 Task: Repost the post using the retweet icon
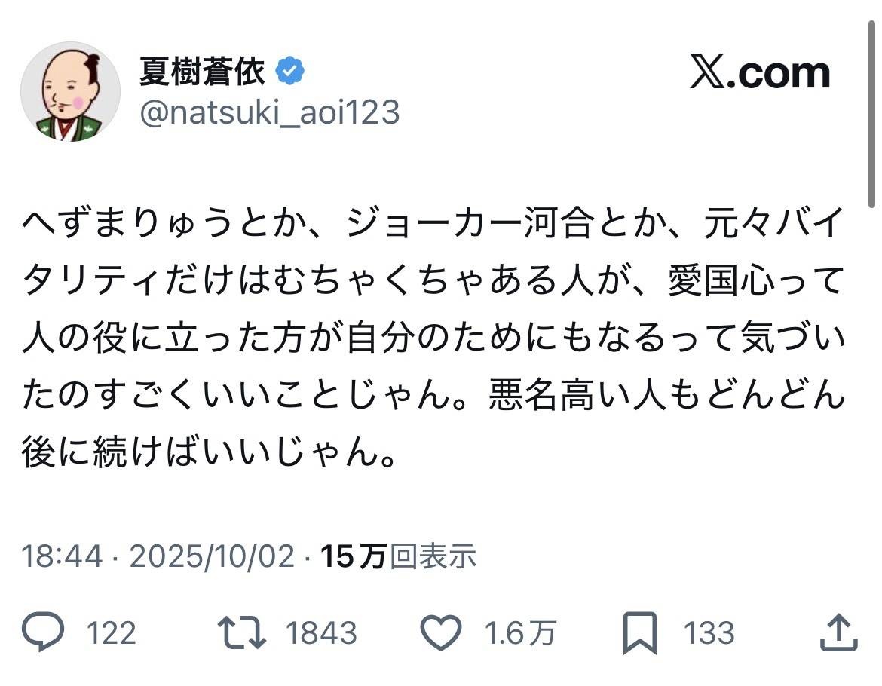click(242, 633)
